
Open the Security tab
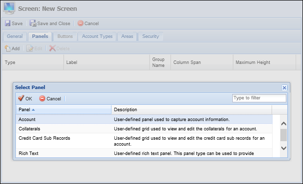pos(151,36)
